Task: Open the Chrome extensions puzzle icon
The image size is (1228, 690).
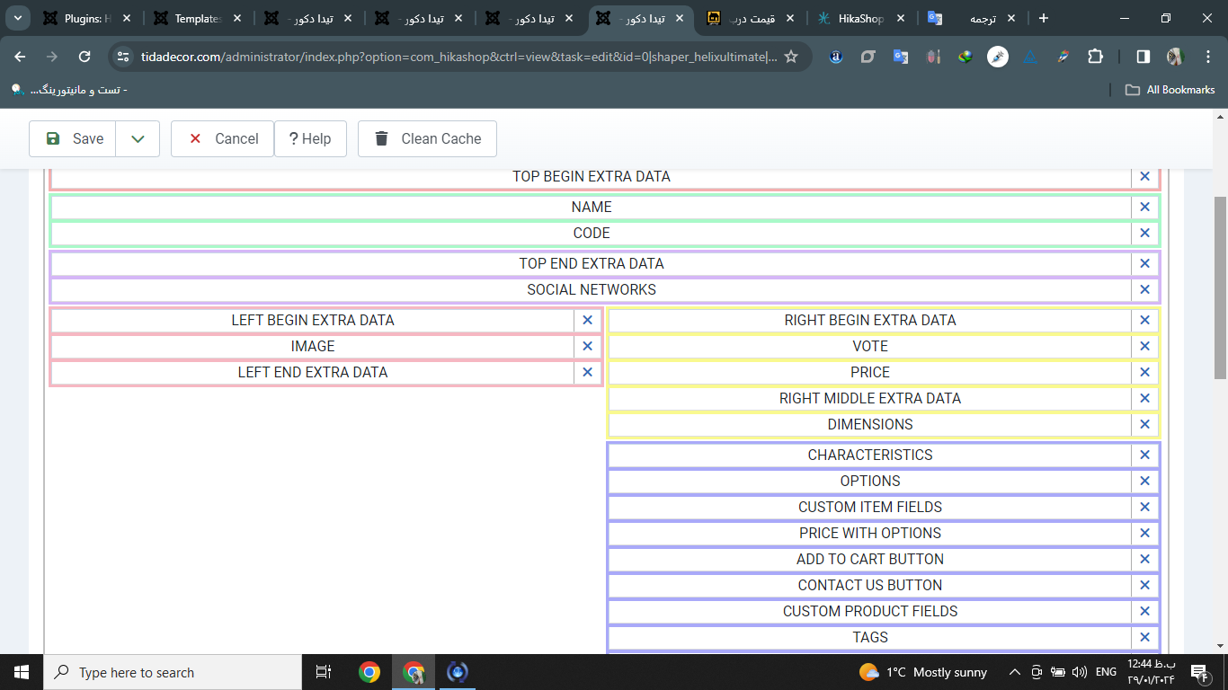Action: 1095,57
